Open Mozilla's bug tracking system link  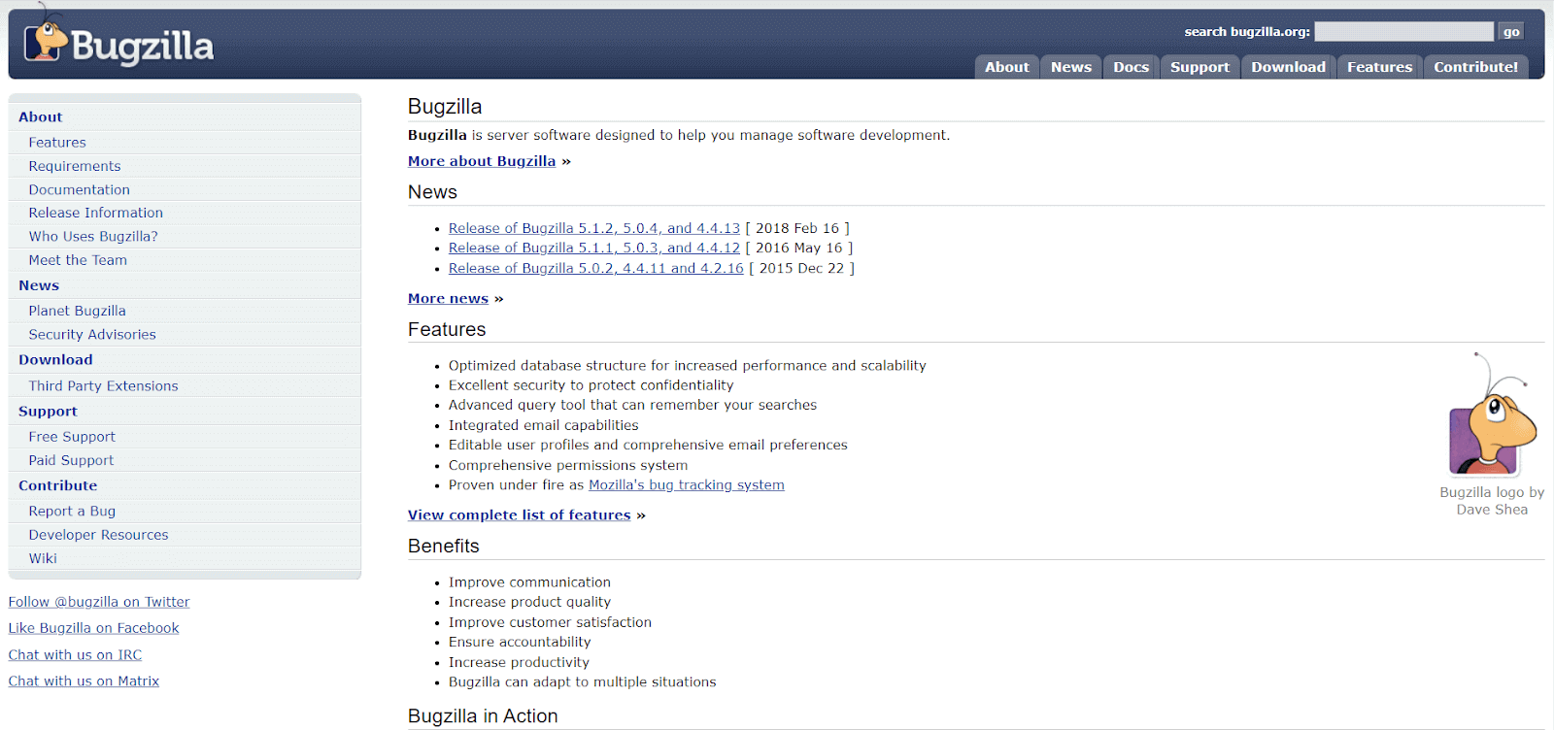tap(686, 485)
